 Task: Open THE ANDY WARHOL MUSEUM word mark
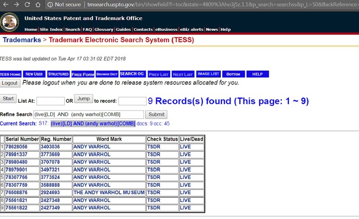[x=109, y=193]
